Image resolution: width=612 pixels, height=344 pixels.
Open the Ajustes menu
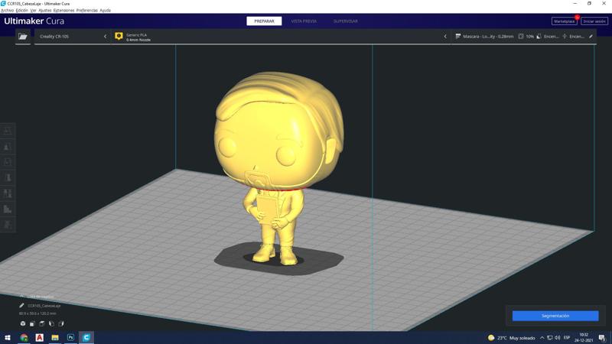(45, 11)
